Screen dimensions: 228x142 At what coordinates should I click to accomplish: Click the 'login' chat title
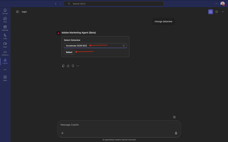point(24,12)
